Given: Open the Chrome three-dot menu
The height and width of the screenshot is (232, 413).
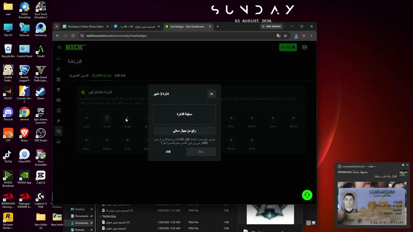Looking at the screenshot, I should click(x=311, y=36).
